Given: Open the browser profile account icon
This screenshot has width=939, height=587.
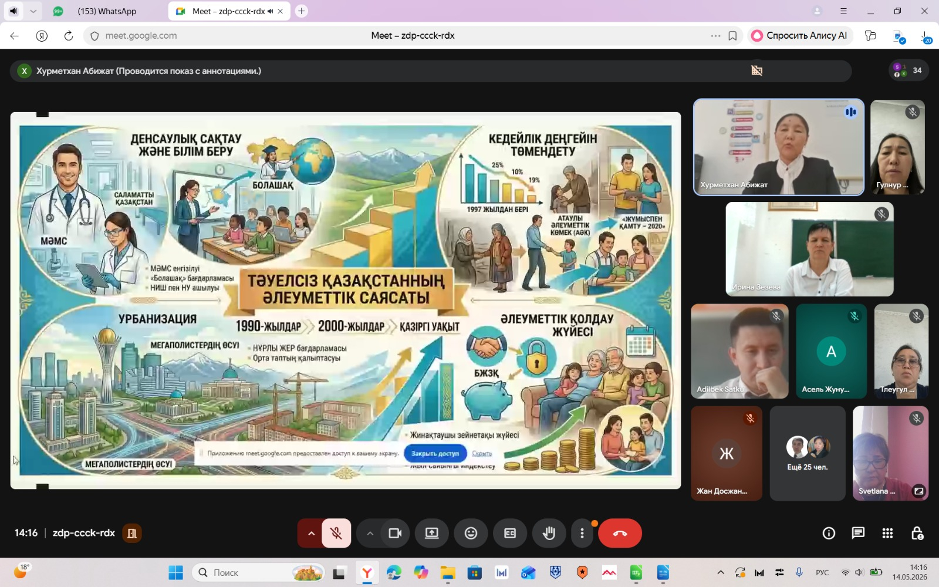Looking at the screenshot, I should pos(817,11).
